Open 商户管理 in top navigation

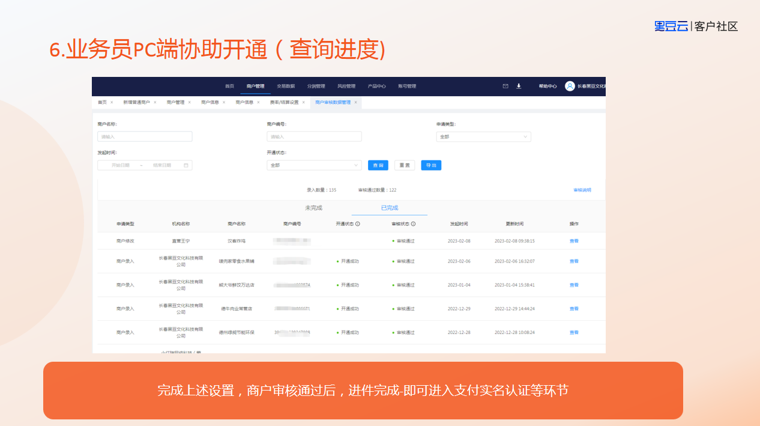click(x=255, y=86)
